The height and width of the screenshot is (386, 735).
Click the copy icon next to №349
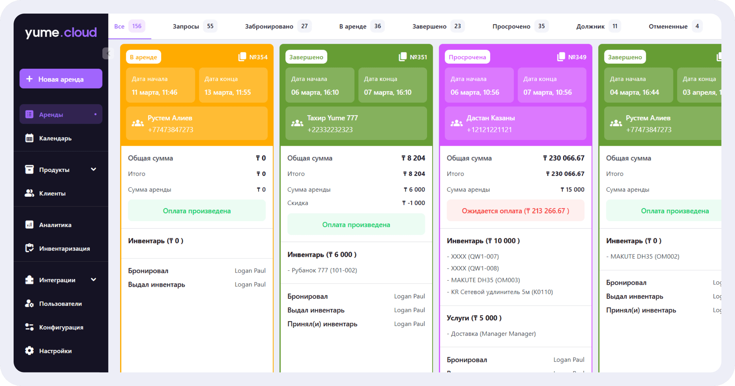[561, 57]
